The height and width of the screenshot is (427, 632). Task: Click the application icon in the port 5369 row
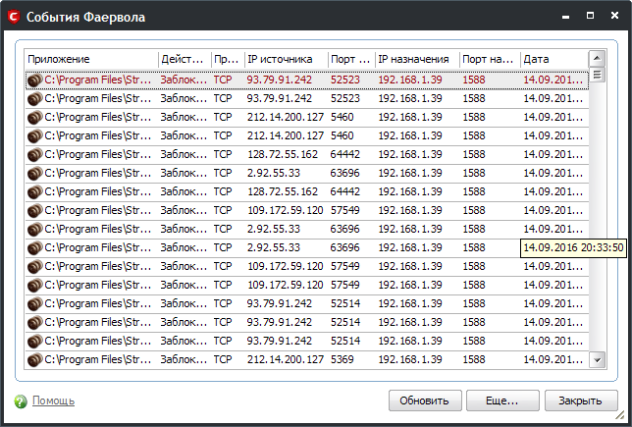[34, 359]
